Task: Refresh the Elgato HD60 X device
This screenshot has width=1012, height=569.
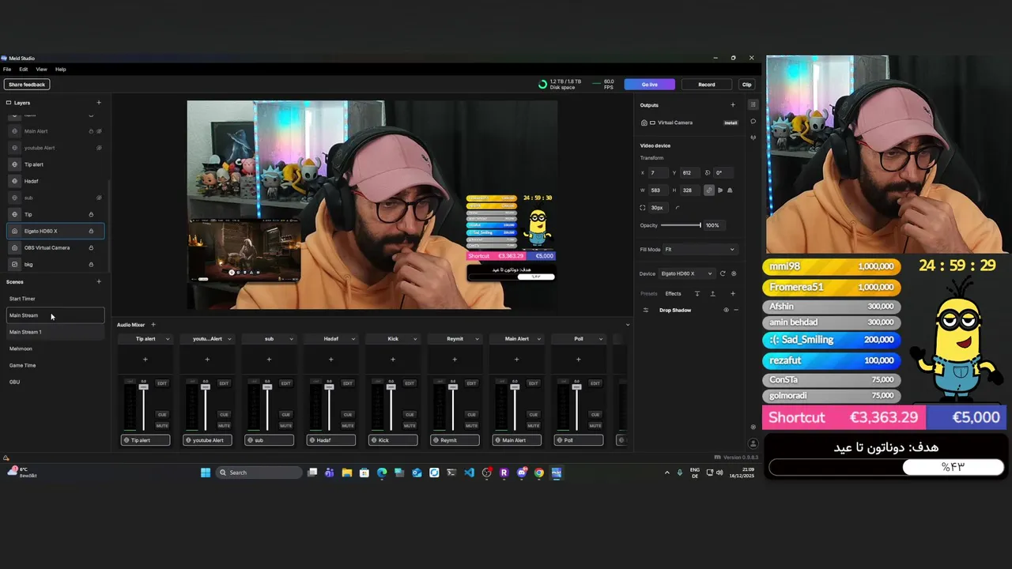Action: [722, 273]
